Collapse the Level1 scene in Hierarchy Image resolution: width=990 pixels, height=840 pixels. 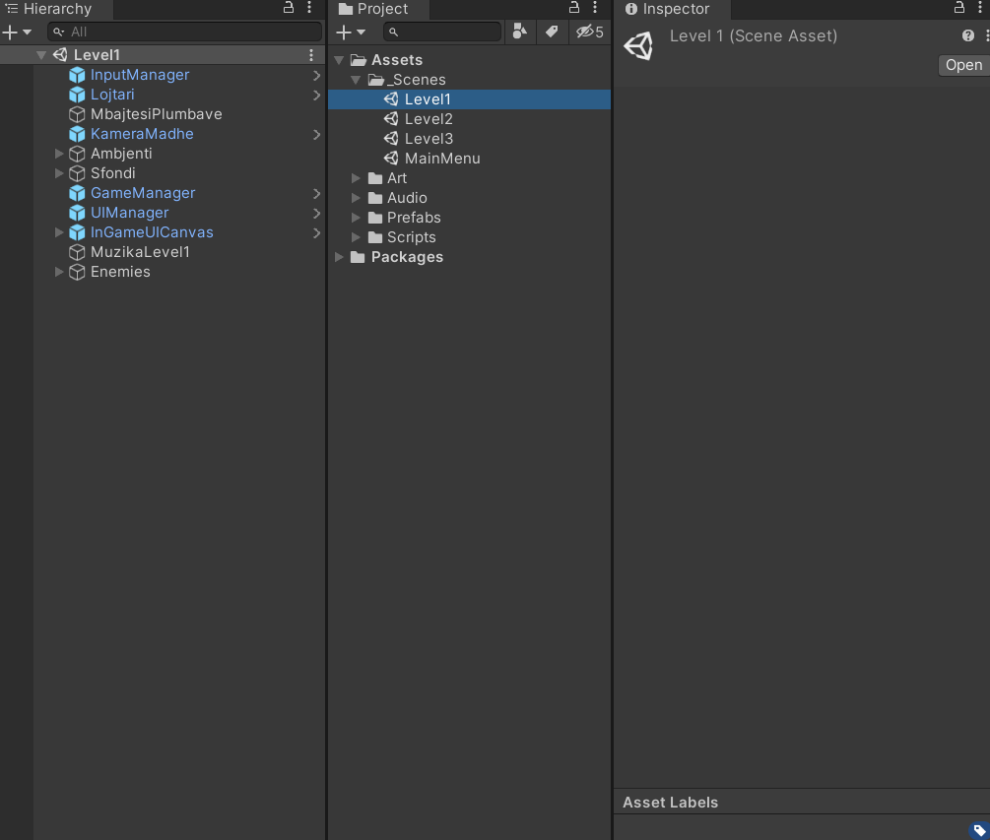pyautogui.click(x=41, y=55)
